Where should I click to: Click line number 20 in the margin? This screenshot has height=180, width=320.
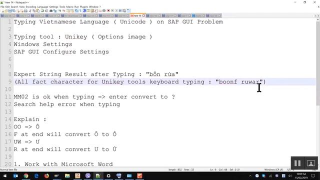click(x=8, y=164)
